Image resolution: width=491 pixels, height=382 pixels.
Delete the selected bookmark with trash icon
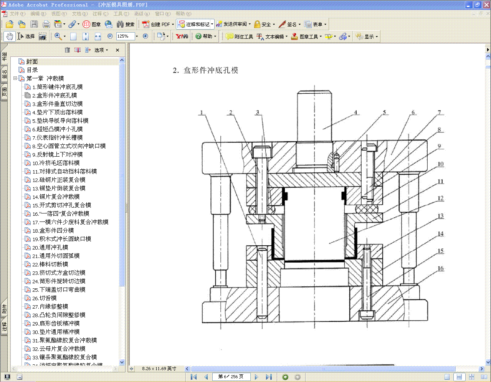67,50
